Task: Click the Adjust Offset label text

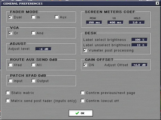Action: [x=116, y=65]
